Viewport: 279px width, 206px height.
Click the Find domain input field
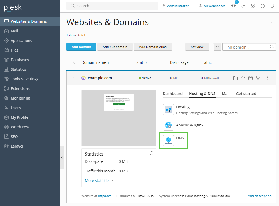(x=246, y=47)
